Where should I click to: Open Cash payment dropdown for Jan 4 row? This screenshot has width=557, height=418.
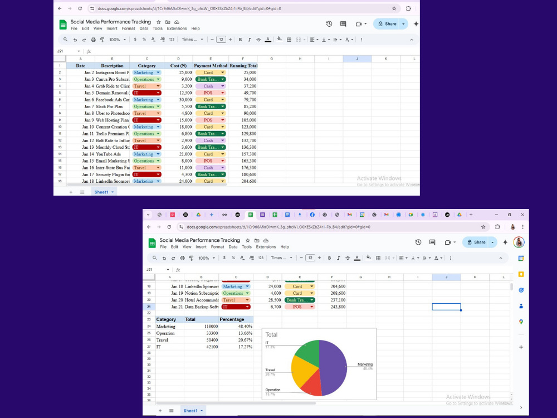[223, 86]
